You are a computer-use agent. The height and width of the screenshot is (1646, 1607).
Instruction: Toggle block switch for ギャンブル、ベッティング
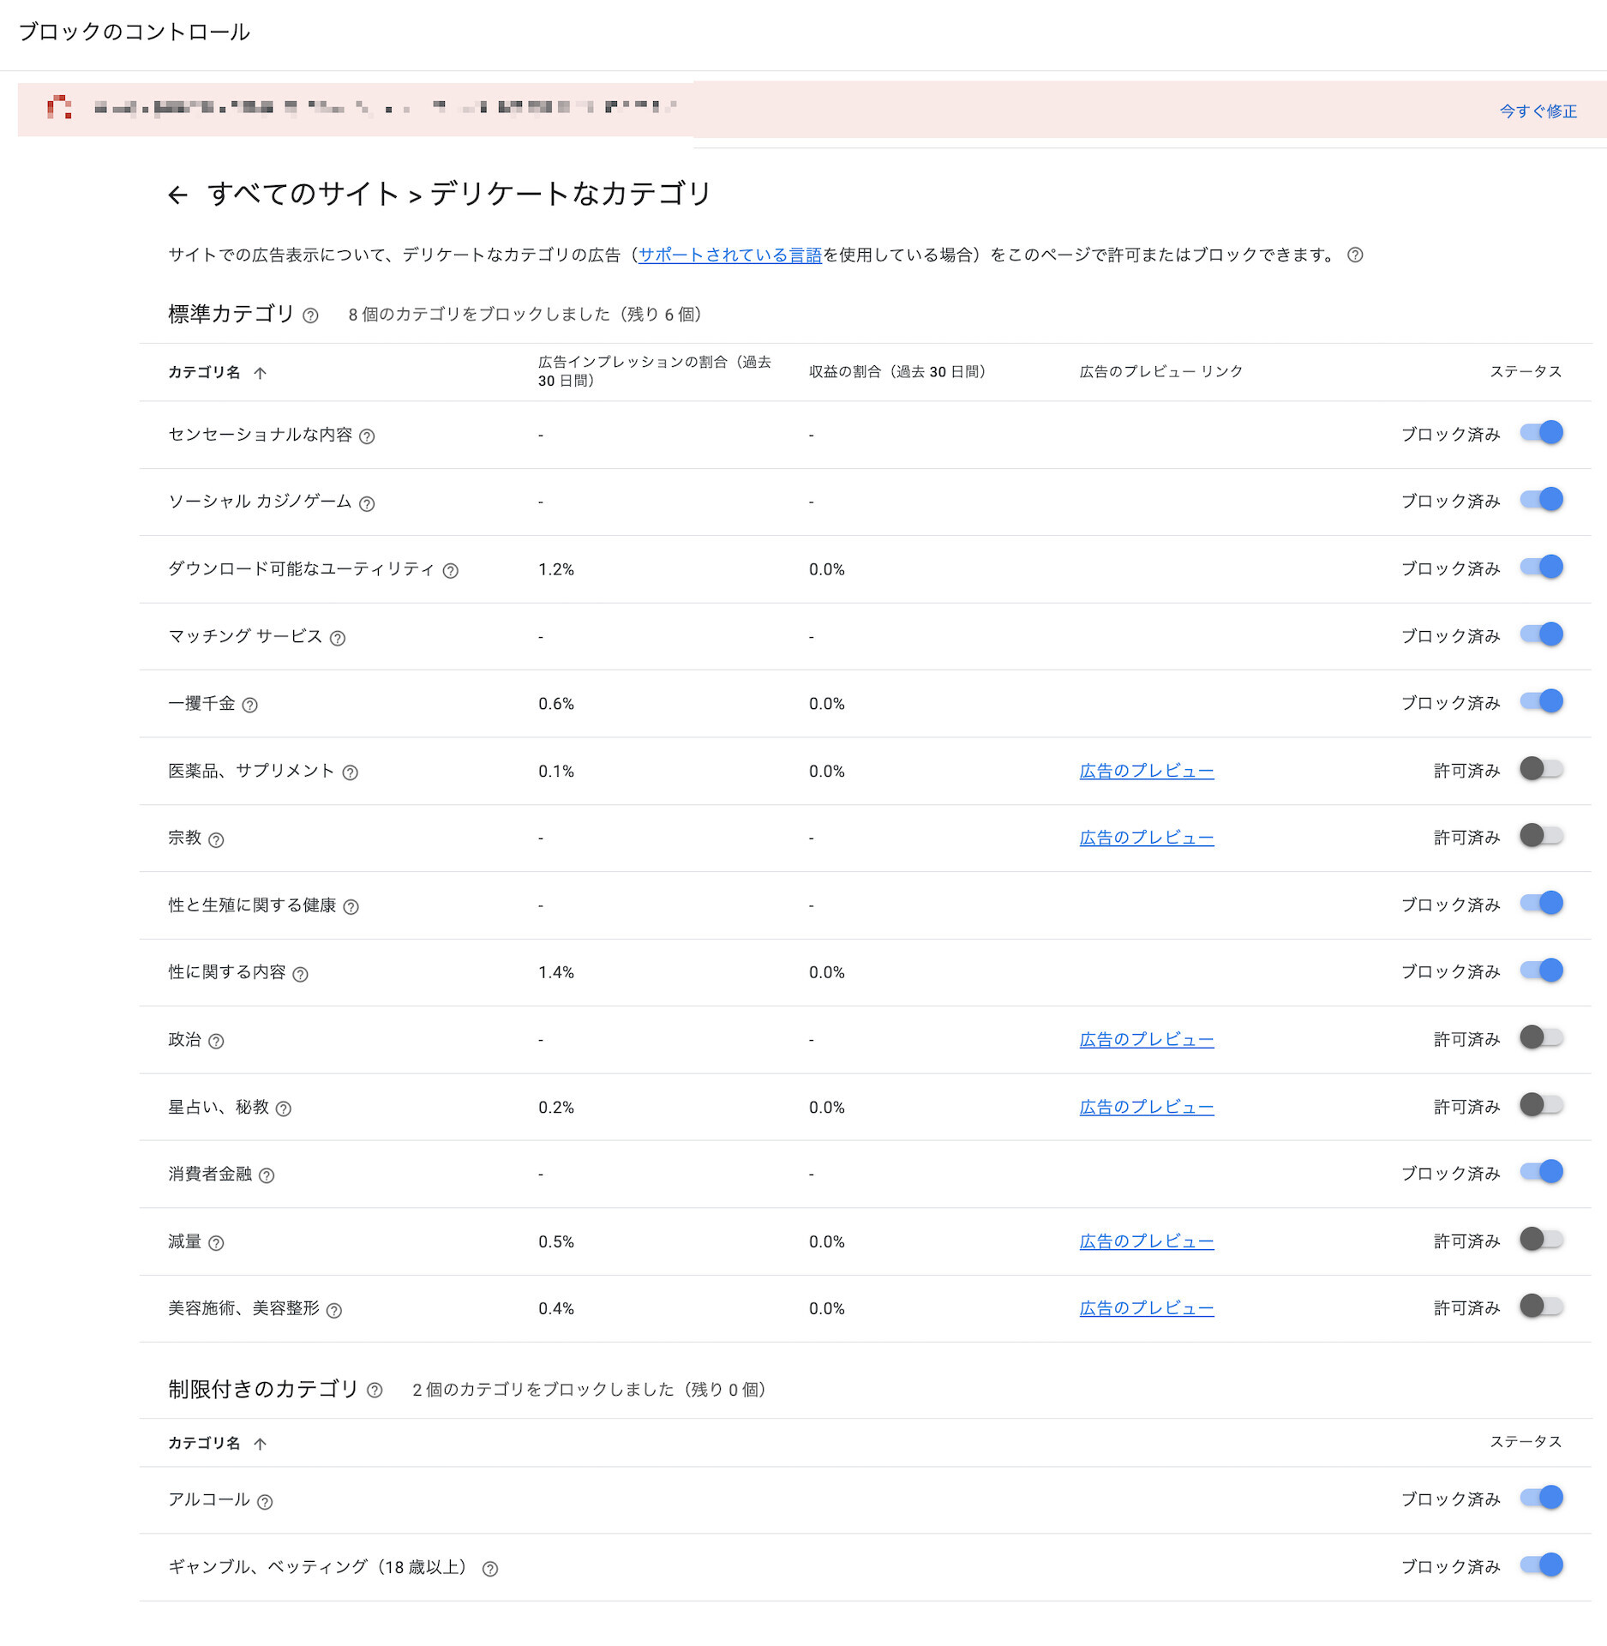(1541, 1565)
